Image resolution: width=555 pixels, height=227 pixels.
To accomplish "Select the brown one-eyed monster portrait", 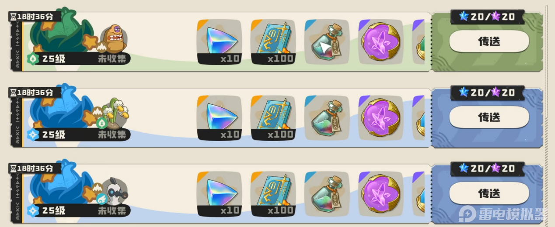I will [114, 38].
